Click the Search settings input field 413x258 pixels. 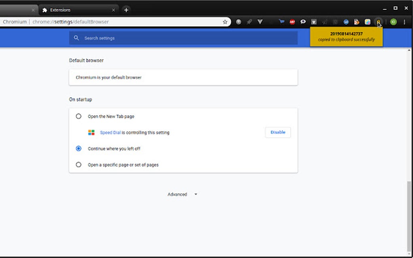[x=162, y=38]
